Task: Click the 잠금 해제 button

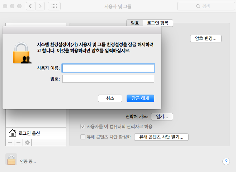Action: 140,98
